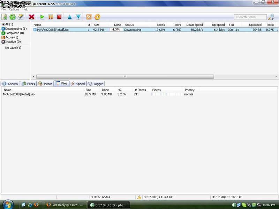Click µTorrent tray icon
This screenshot has width=279, height=209.
pyautogui.click(x=234, y=205)
